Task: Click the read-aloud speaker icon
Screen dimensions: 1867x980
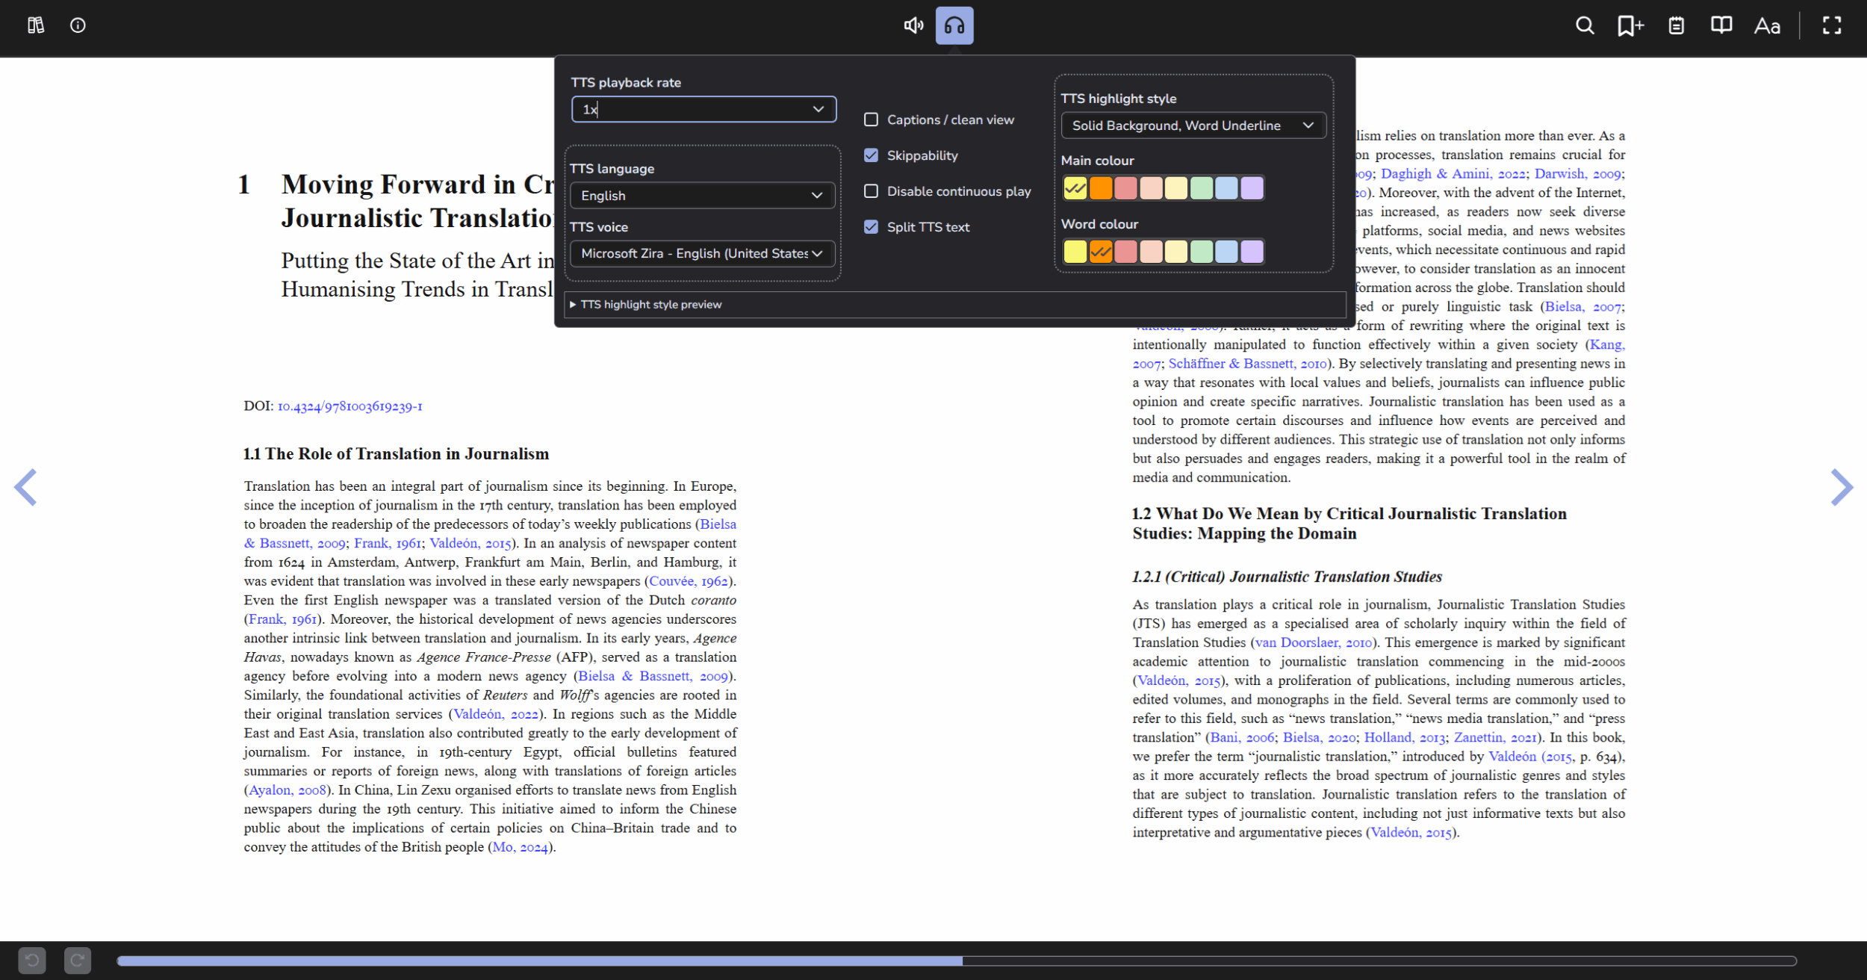Action: click(914, 25)
